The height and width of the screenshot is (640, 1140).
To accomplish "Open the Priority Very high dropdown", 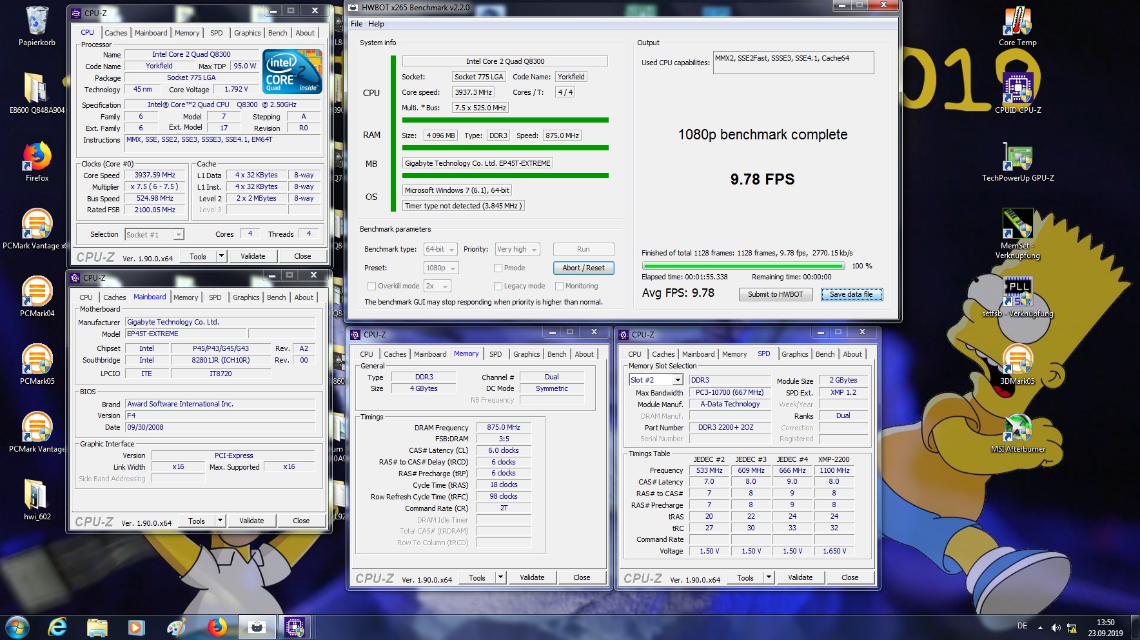I will (517, 249).
